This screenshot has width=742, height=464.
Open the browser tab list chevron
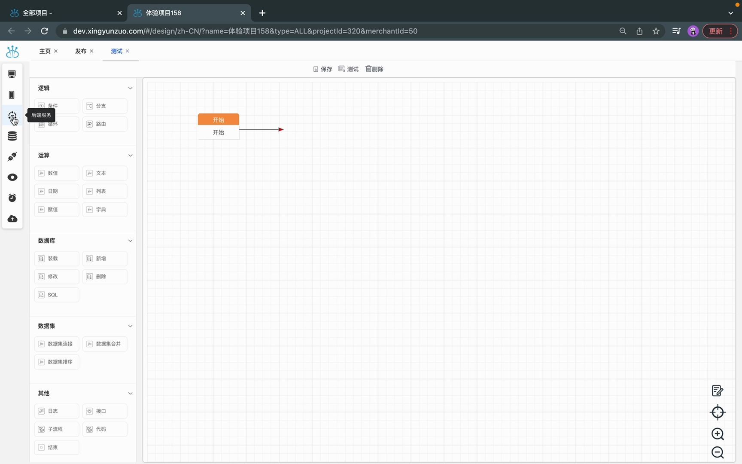coord(730,13)
